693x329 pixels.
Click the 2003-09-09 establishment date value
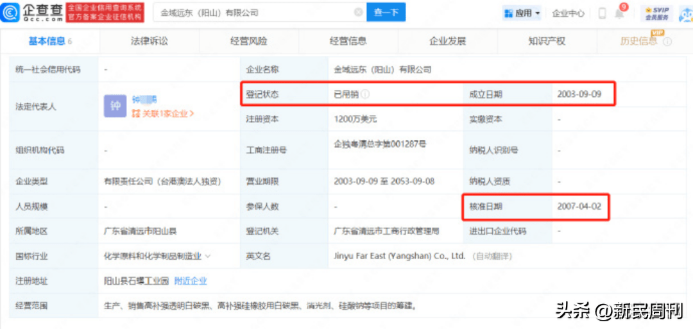coord(579,94)
